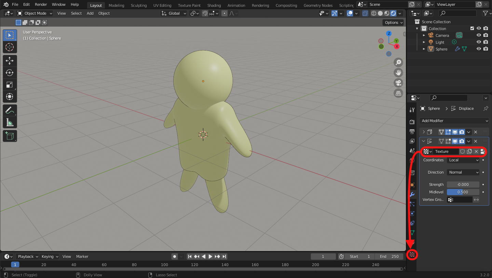
Task: Open the Playback menu in timeline
Action: pos(27,257)
